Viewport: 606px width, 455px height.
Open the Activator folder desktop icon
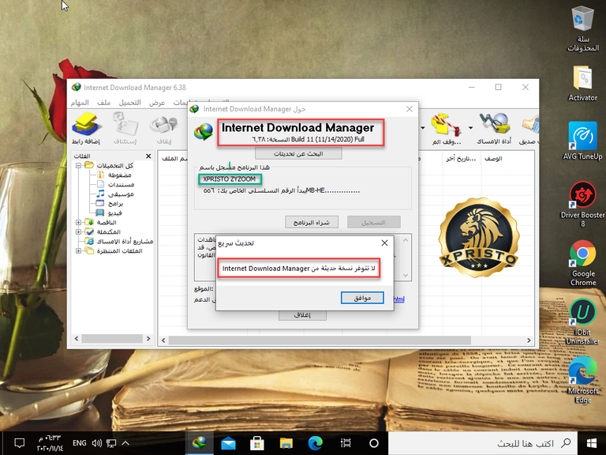point(582,83)
